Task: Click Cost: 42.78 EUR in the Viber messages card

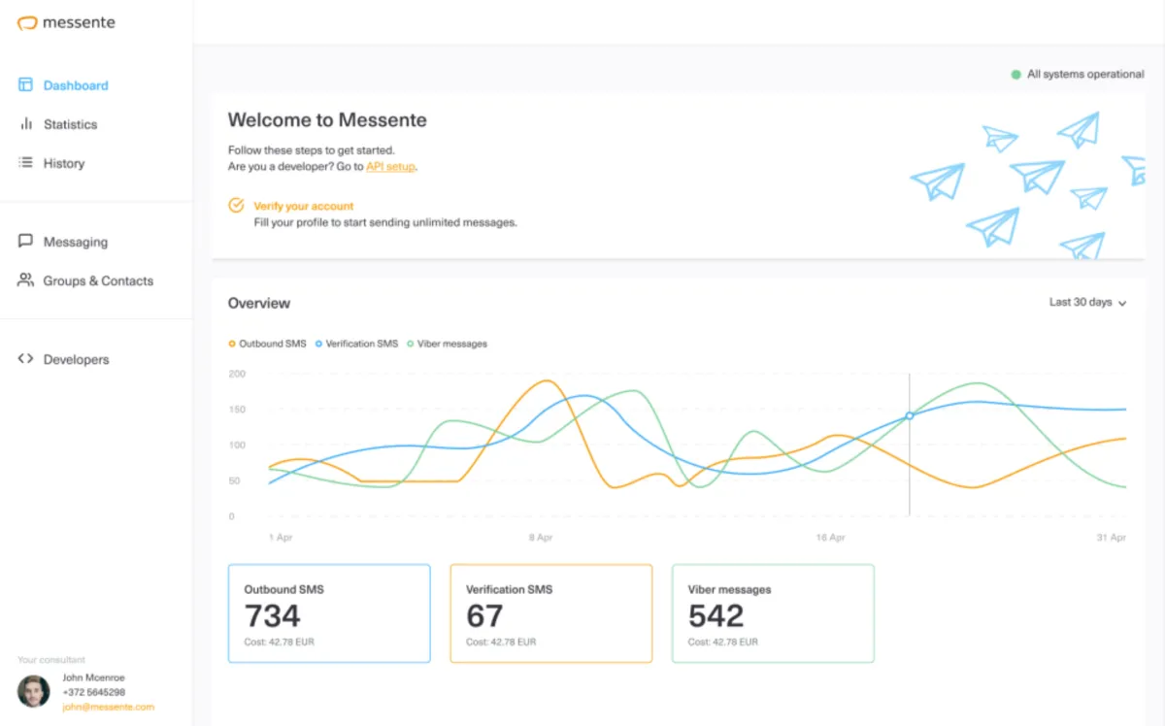Action: tap(722, 642)
